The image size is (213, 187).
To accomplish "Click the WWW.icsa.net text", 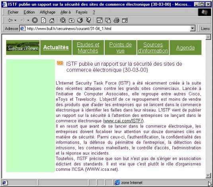I will click(x=102, y=169).
